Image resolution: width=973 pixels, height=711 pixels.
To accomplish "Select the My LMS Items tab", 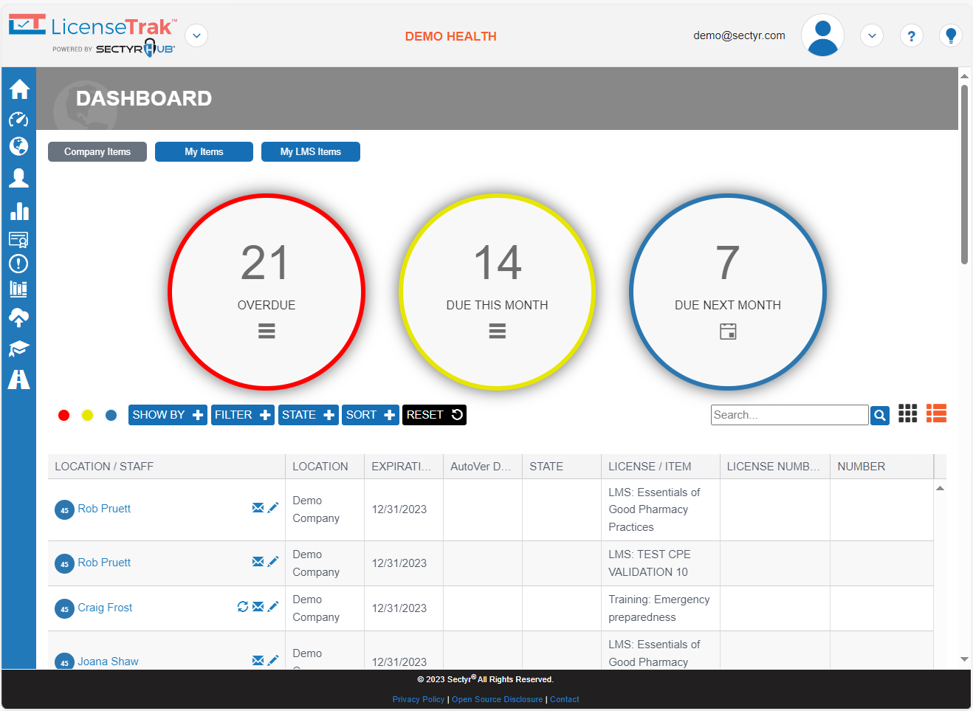I will (x=311, y=151).
